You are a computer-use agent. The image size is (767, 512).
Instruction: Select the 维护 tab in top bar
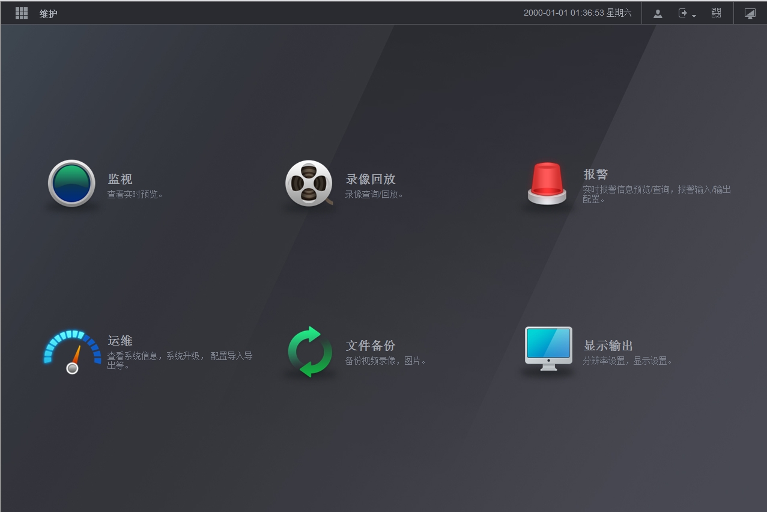[49, 13]
